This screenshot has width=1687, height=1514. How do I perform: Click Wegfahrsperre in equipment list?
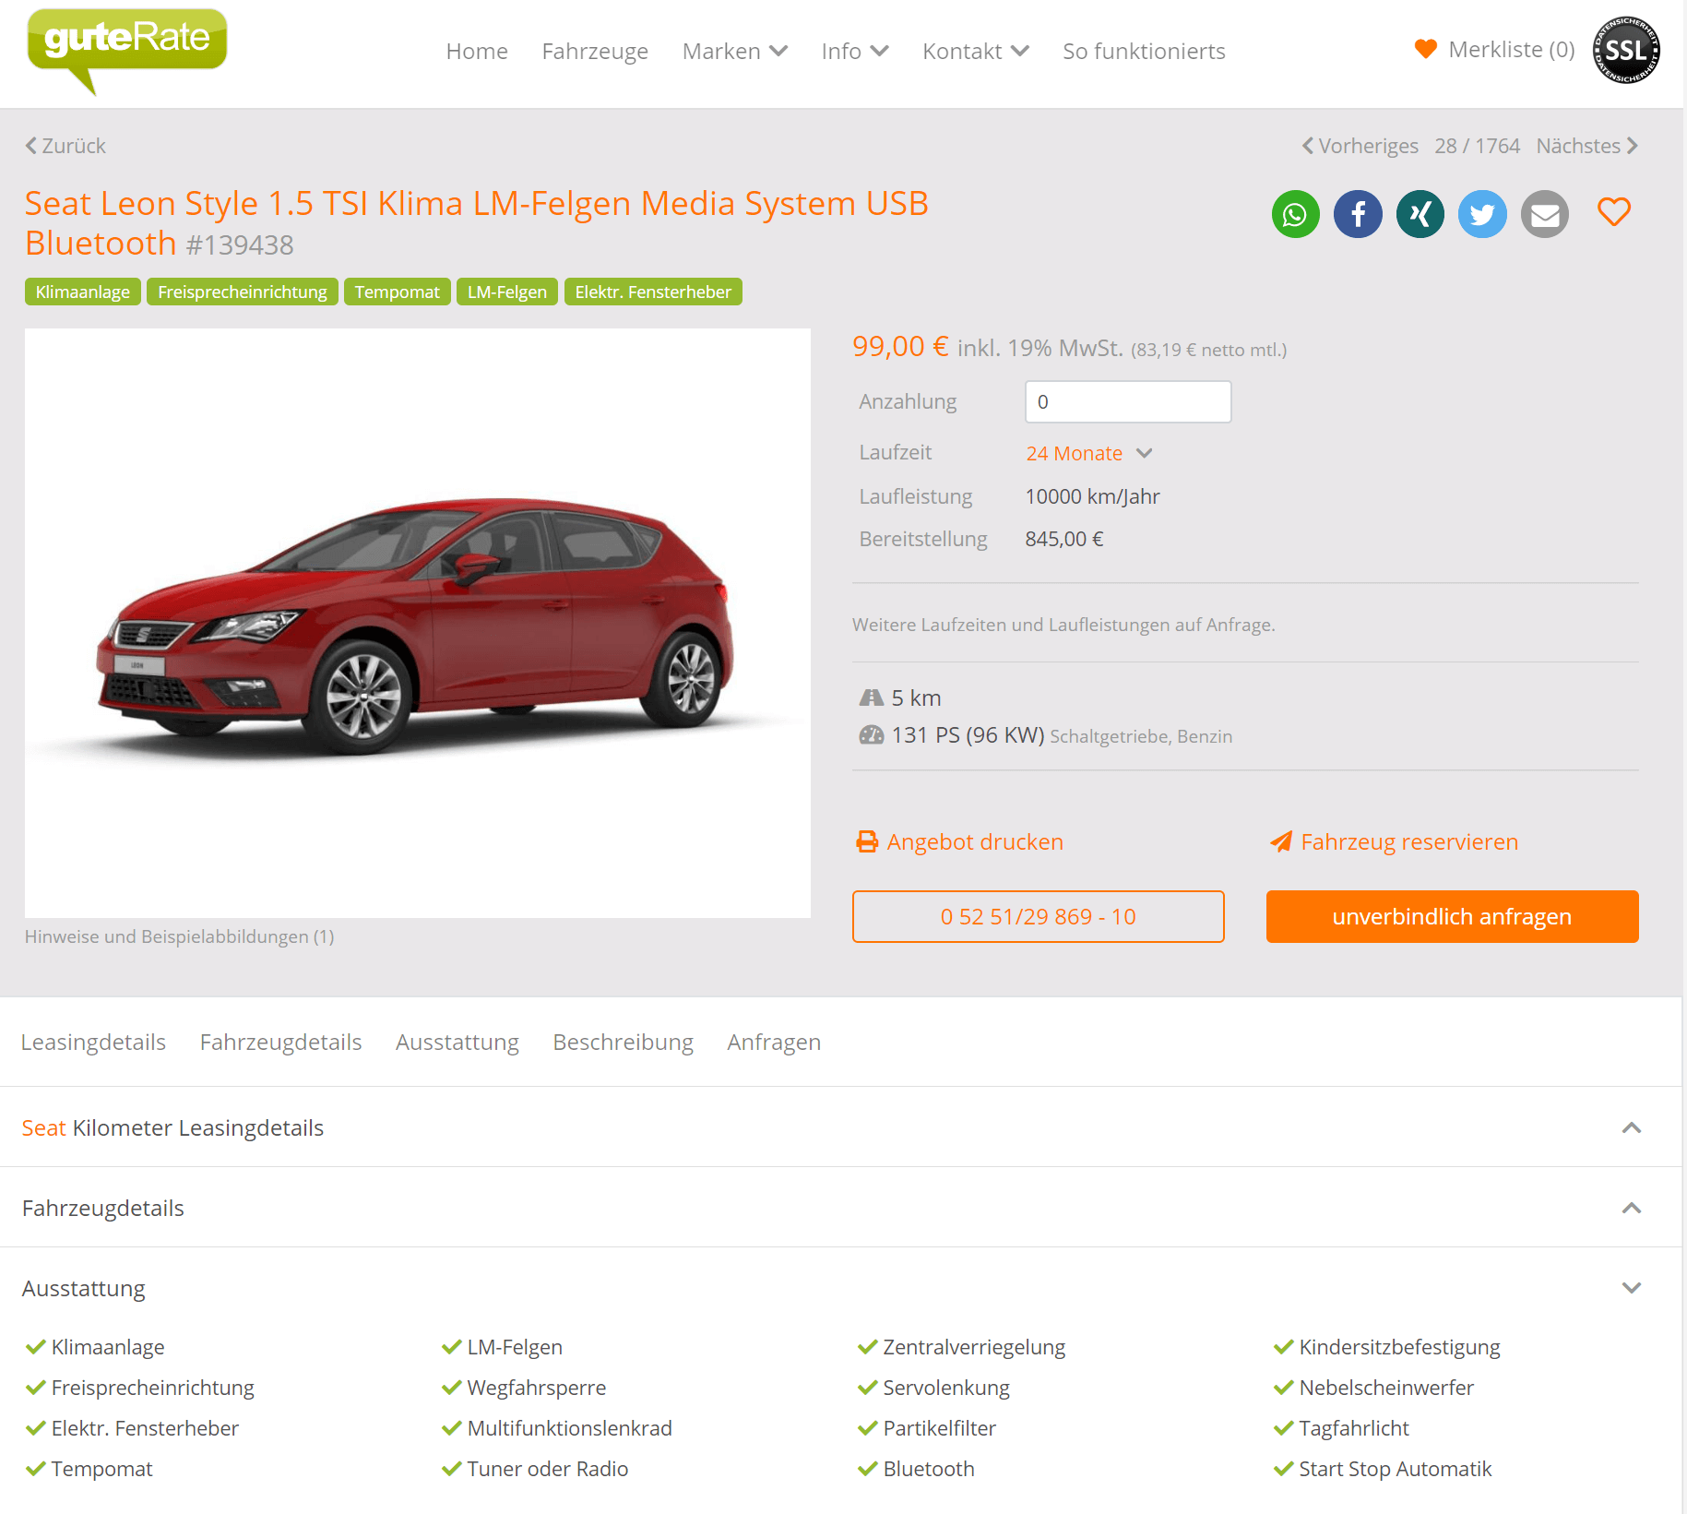pyautogui.click(x=537, y=1388)
